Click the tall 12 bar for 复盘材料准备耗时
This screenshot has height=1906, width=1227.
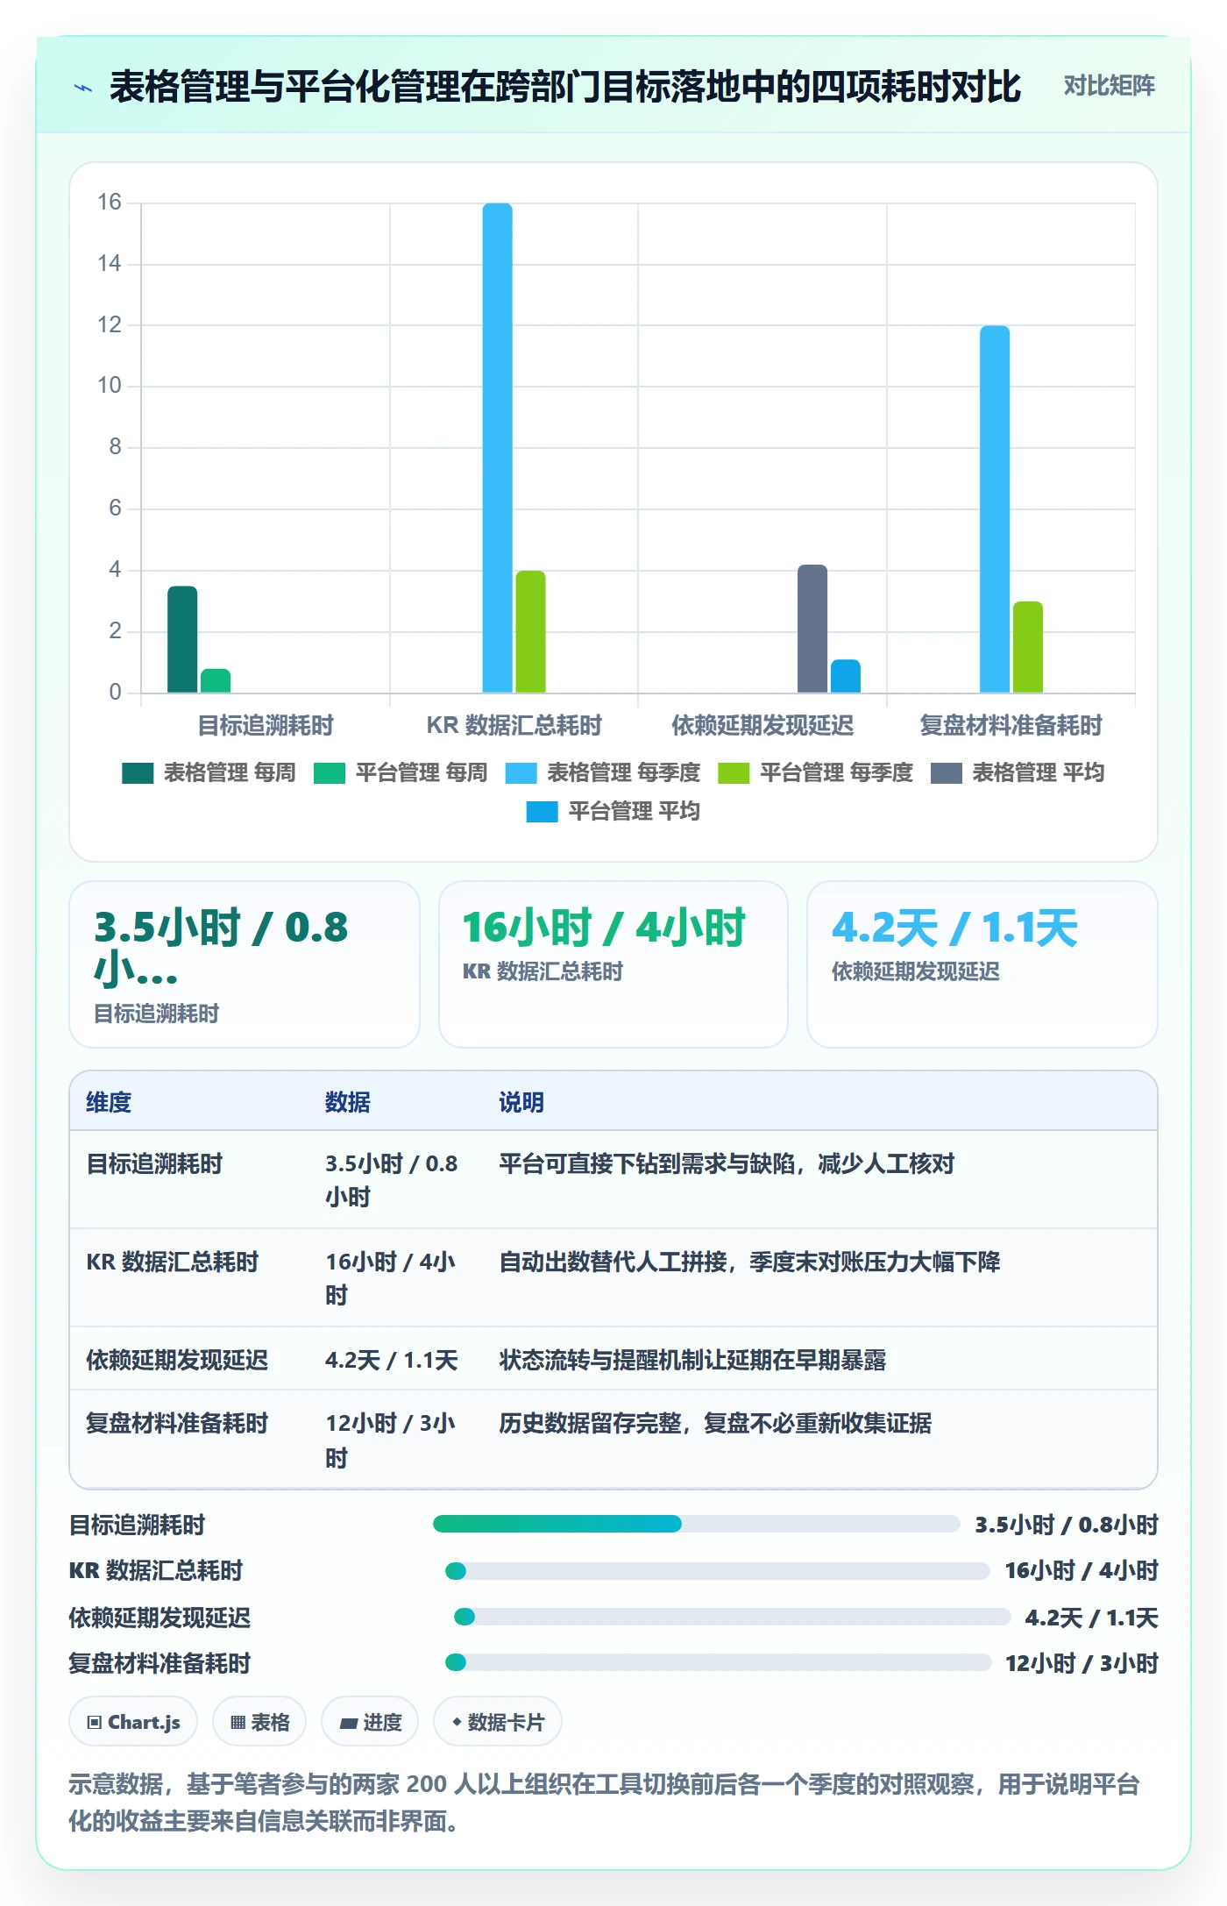click(995, 509)
